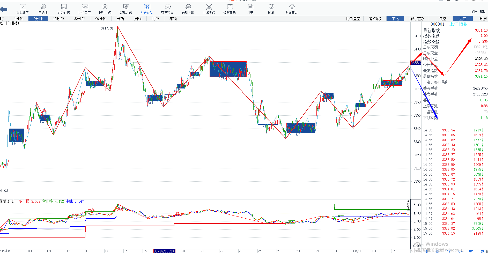Click the 详尽走势 button
This screenshot has width=488, height=253.
(x=416, y=19)
